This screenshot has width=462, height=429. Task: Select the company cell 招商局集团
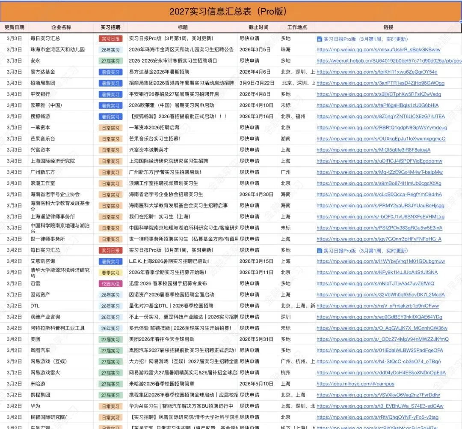tap(61, 83)
